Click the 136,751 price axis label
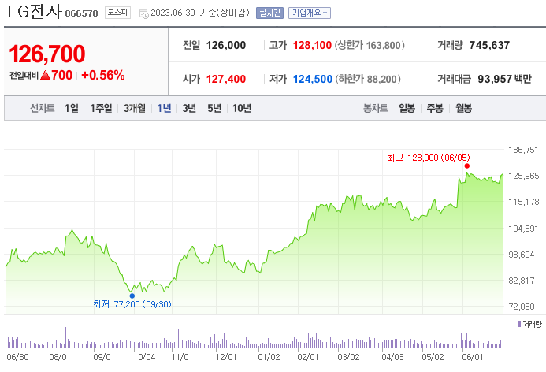The image size is (546, 372). 523,150
